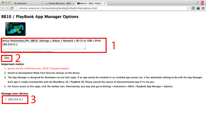Click the red SSL certificate error notice
Viewport: 206px width, 113px height.
click(x=38, y=68)
